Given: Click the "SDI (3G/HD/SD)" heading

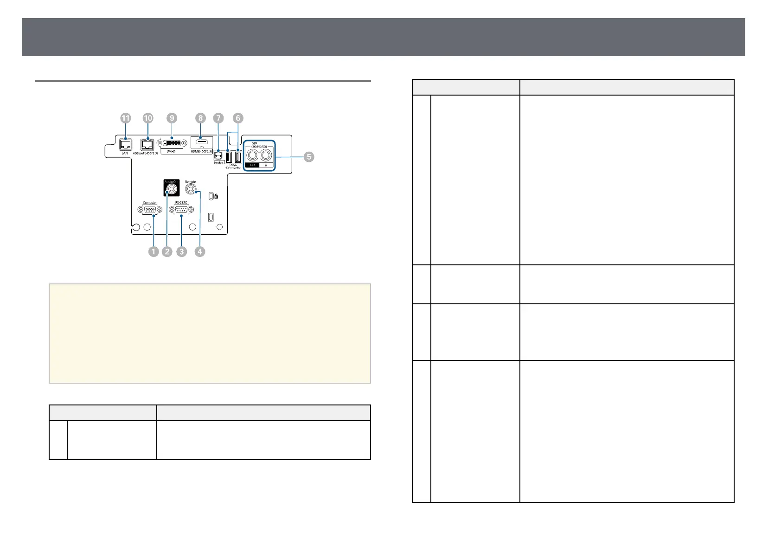Looking at the screenshot, I should click(x=259, y=145).
